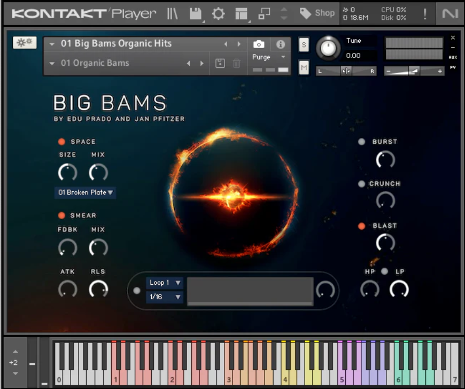The height and width of the screenshot is (389, 465).
Task: Open the 01 Broken Plate reverb dropdown
Action: pos(85,192)
